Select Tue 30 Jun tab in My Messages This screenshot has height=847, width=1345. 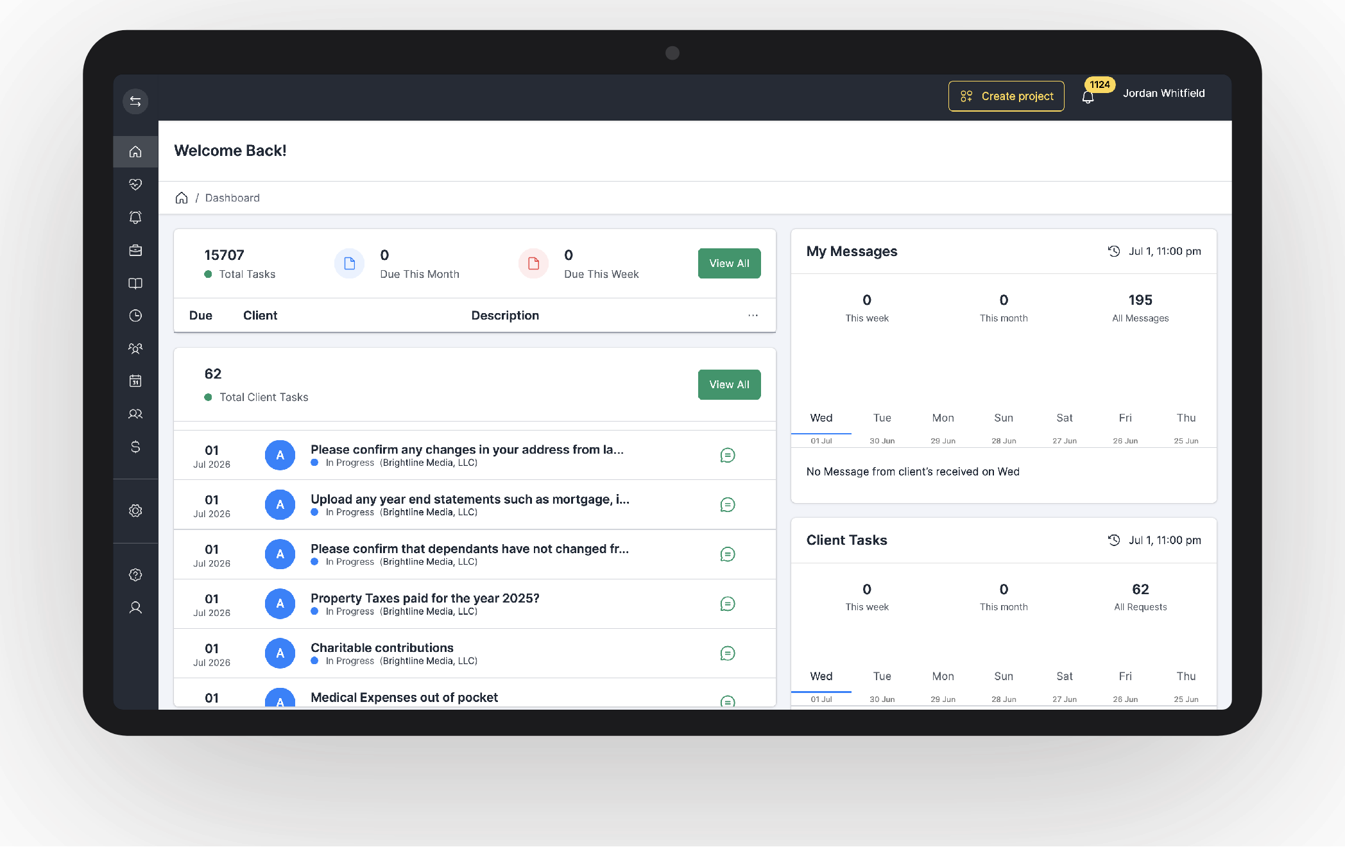pyautogui.click(x=882, y=428)
